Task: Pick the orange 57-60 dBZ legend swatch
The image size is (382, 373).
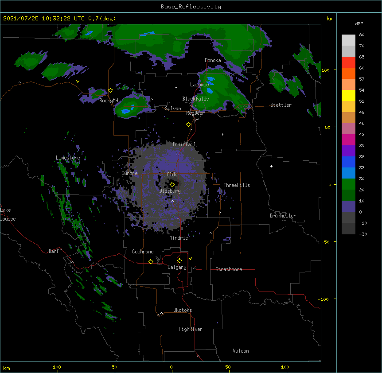Action: (348, 73)
